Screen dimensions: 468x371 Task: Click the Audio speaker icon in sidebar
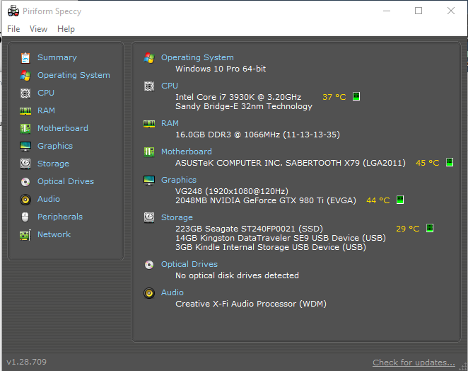(25, 200)
